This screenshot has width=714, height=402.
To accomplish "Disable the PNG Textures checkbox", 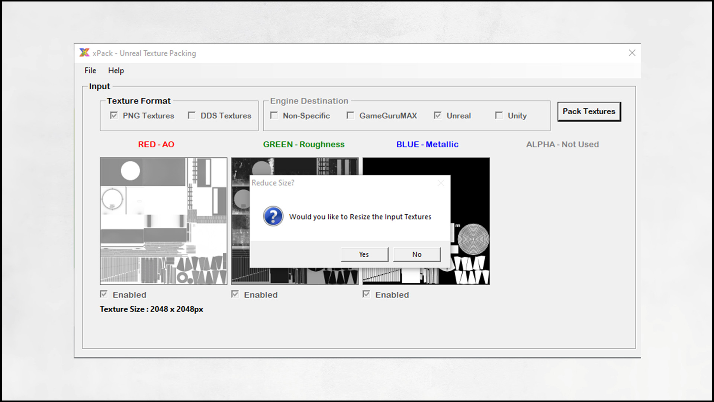I will [114, 115].
